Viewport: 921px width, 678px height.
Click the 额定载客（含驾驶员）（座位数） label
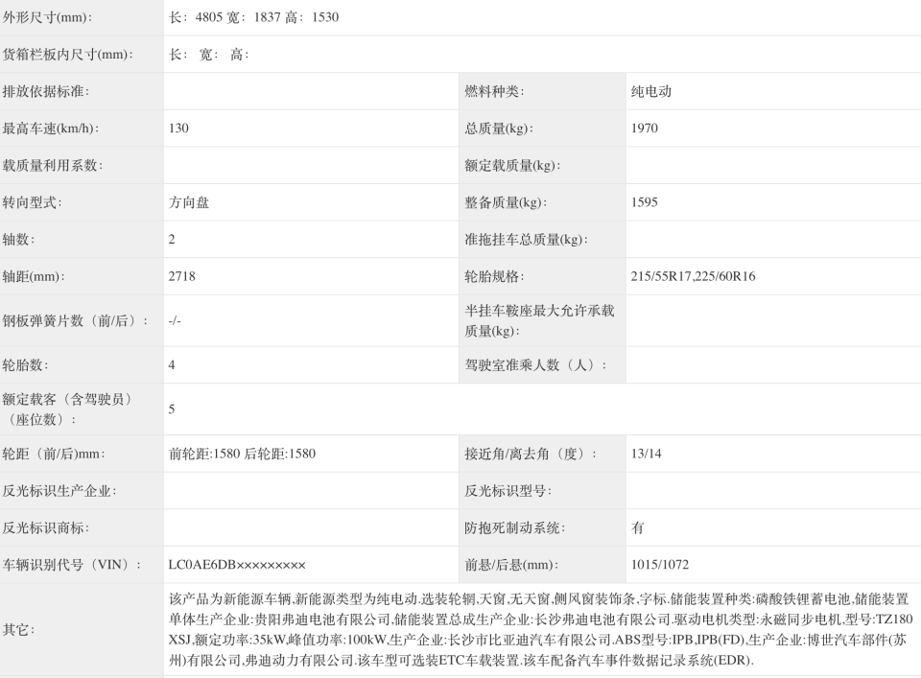[x=69, y=409]
